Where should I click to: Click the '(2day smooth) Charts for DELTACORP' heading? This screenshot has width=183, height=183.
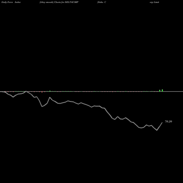tap(59, 2)
